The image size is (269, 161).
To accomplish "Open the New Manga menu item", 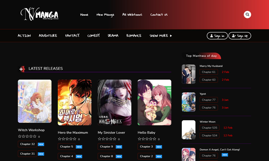I will coord(105,15).
